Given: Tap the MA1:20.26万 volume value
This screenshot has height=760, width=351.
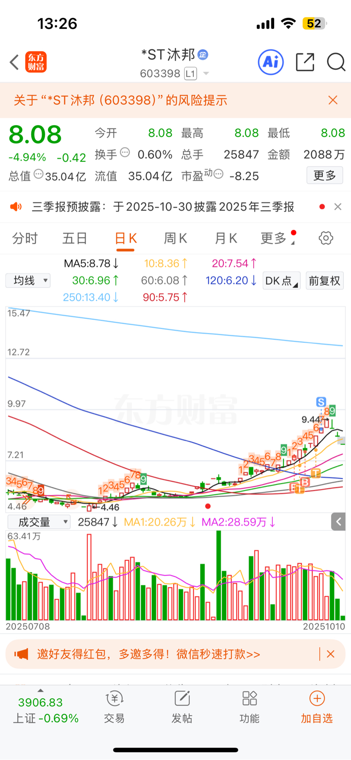Looking at the screenshot, I should [x=160, y=522].
